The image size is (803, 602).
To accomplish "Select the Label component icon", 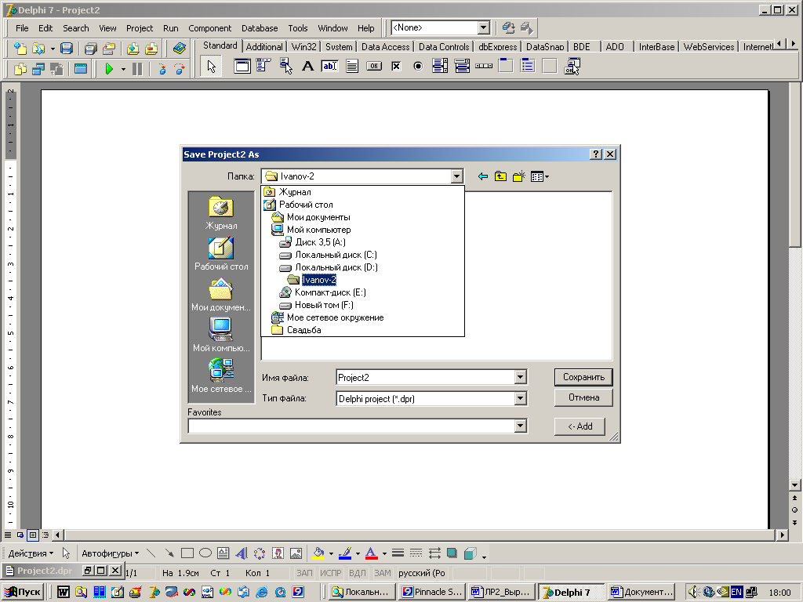I will (307, 66).
